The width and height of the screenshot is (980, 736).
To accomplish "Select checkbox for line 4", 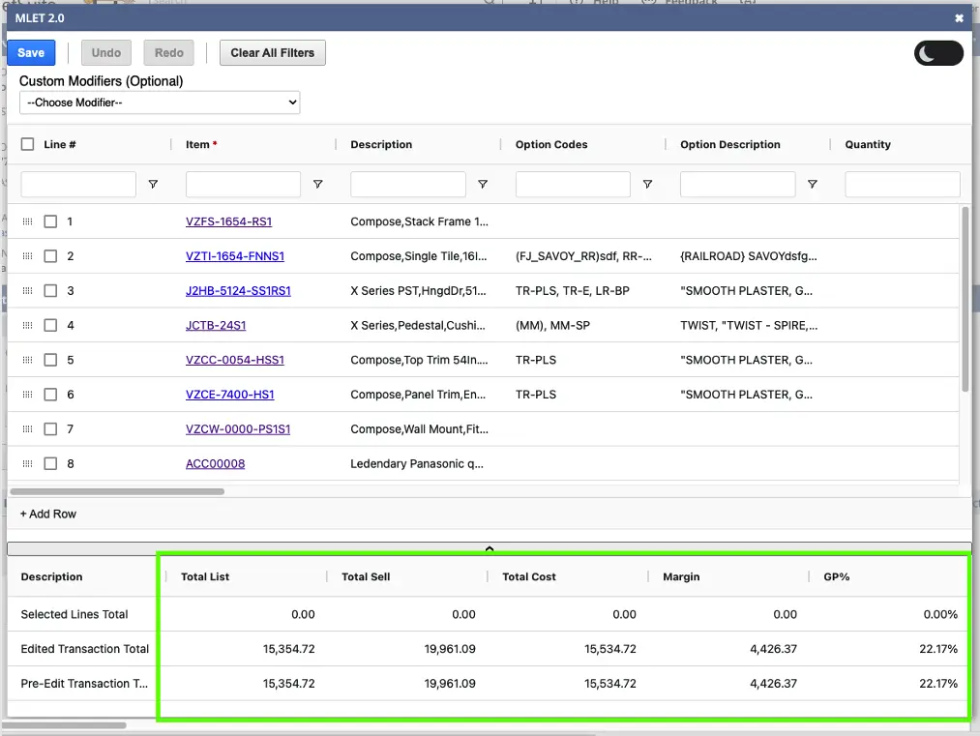I will tap(50, 326).
